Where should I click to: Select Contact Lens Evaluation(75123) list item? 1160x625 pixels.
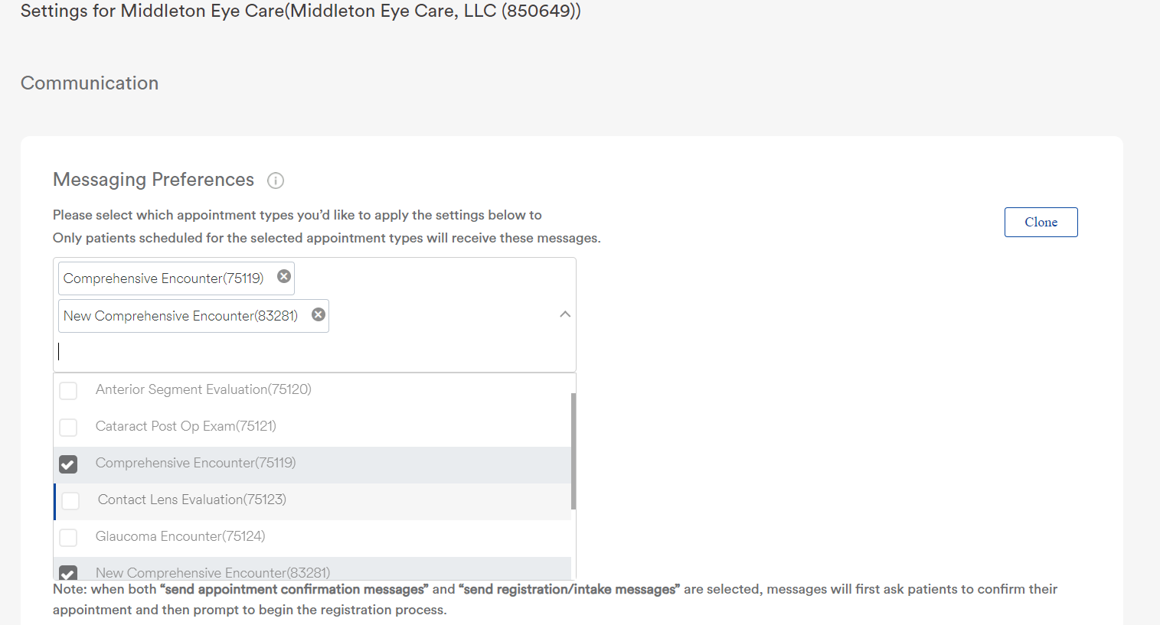click(191, 500)
